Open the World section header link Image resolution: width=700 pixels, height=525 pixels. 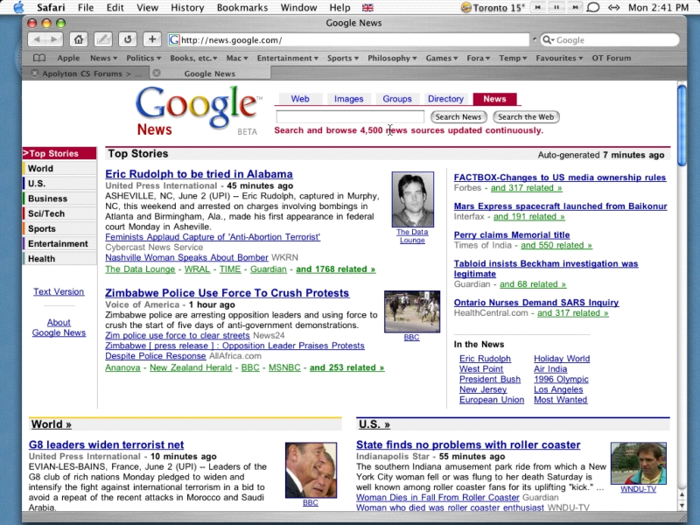pos(52,424)
